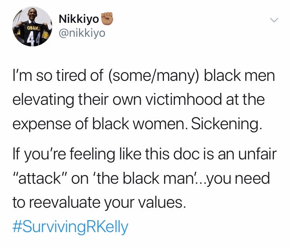Select the first paragraph of the tweet
Image resolution: width=290 pixels, height=248 pixels.
point(144,99)
